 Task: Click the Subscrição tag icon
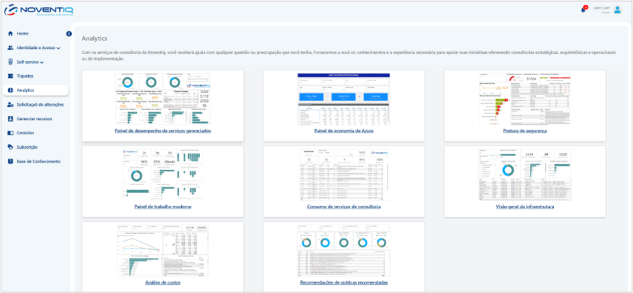click(x=10, y=147)
